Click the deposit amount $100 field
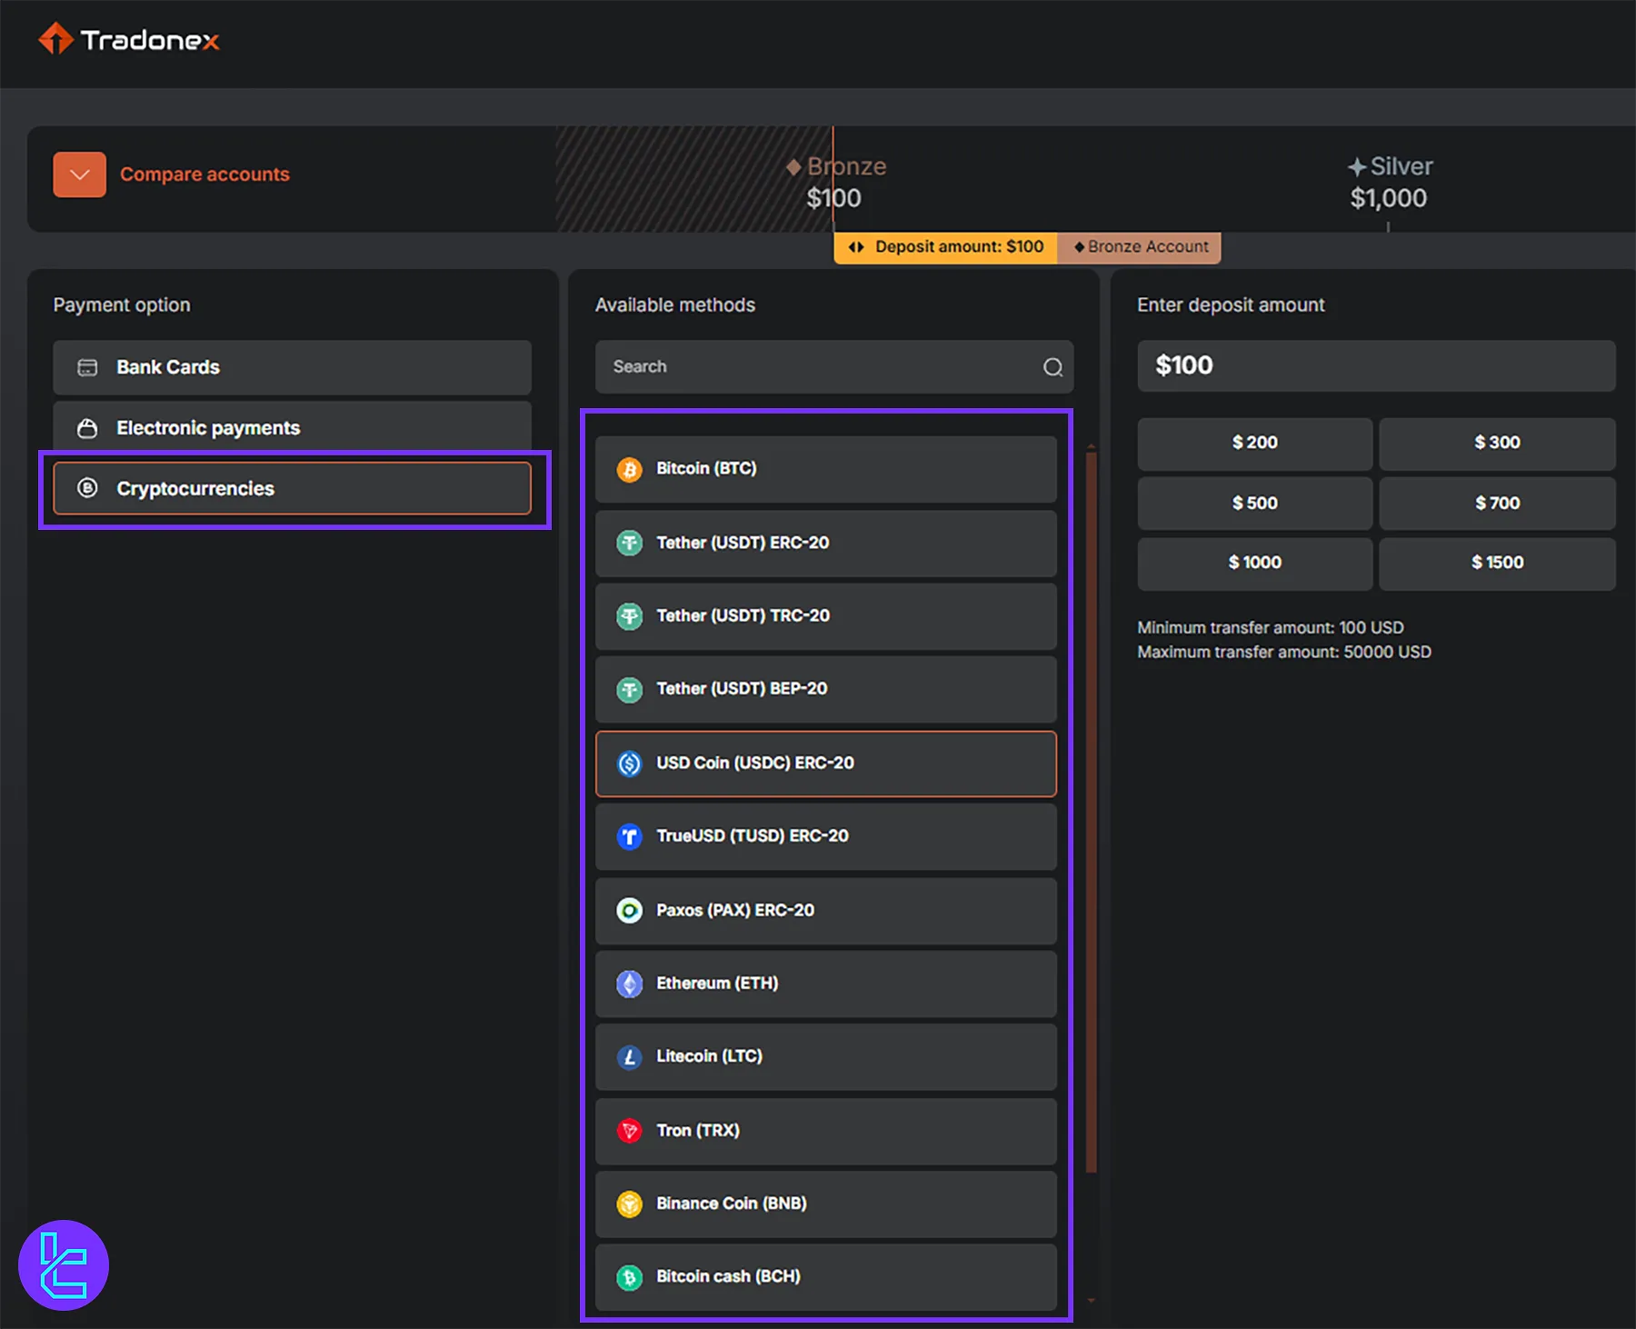This screenshot has width=1636, height=1329. tap(1376, 365)
